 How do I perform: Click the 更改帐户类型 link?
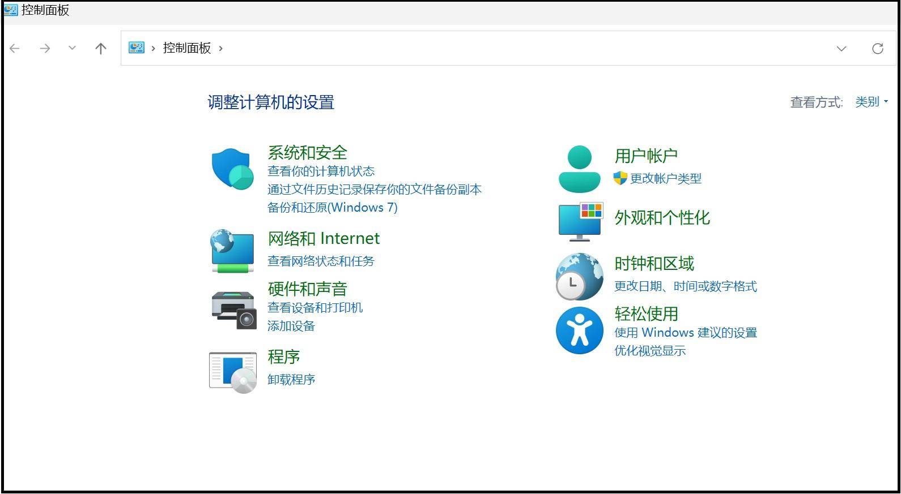pyautogui.click(x=666, y=179)
